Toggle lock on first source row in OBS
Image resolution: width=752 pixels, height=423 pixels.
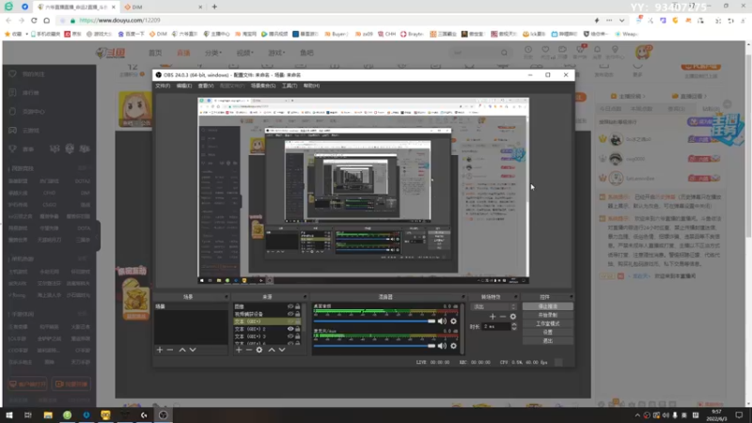click(298, 306)
